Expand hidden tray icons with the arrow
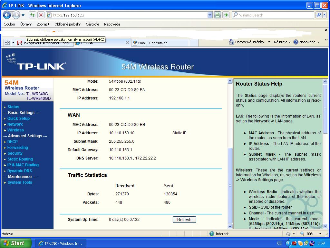Viewport: 330px width, 248px height. coord(288,243)
